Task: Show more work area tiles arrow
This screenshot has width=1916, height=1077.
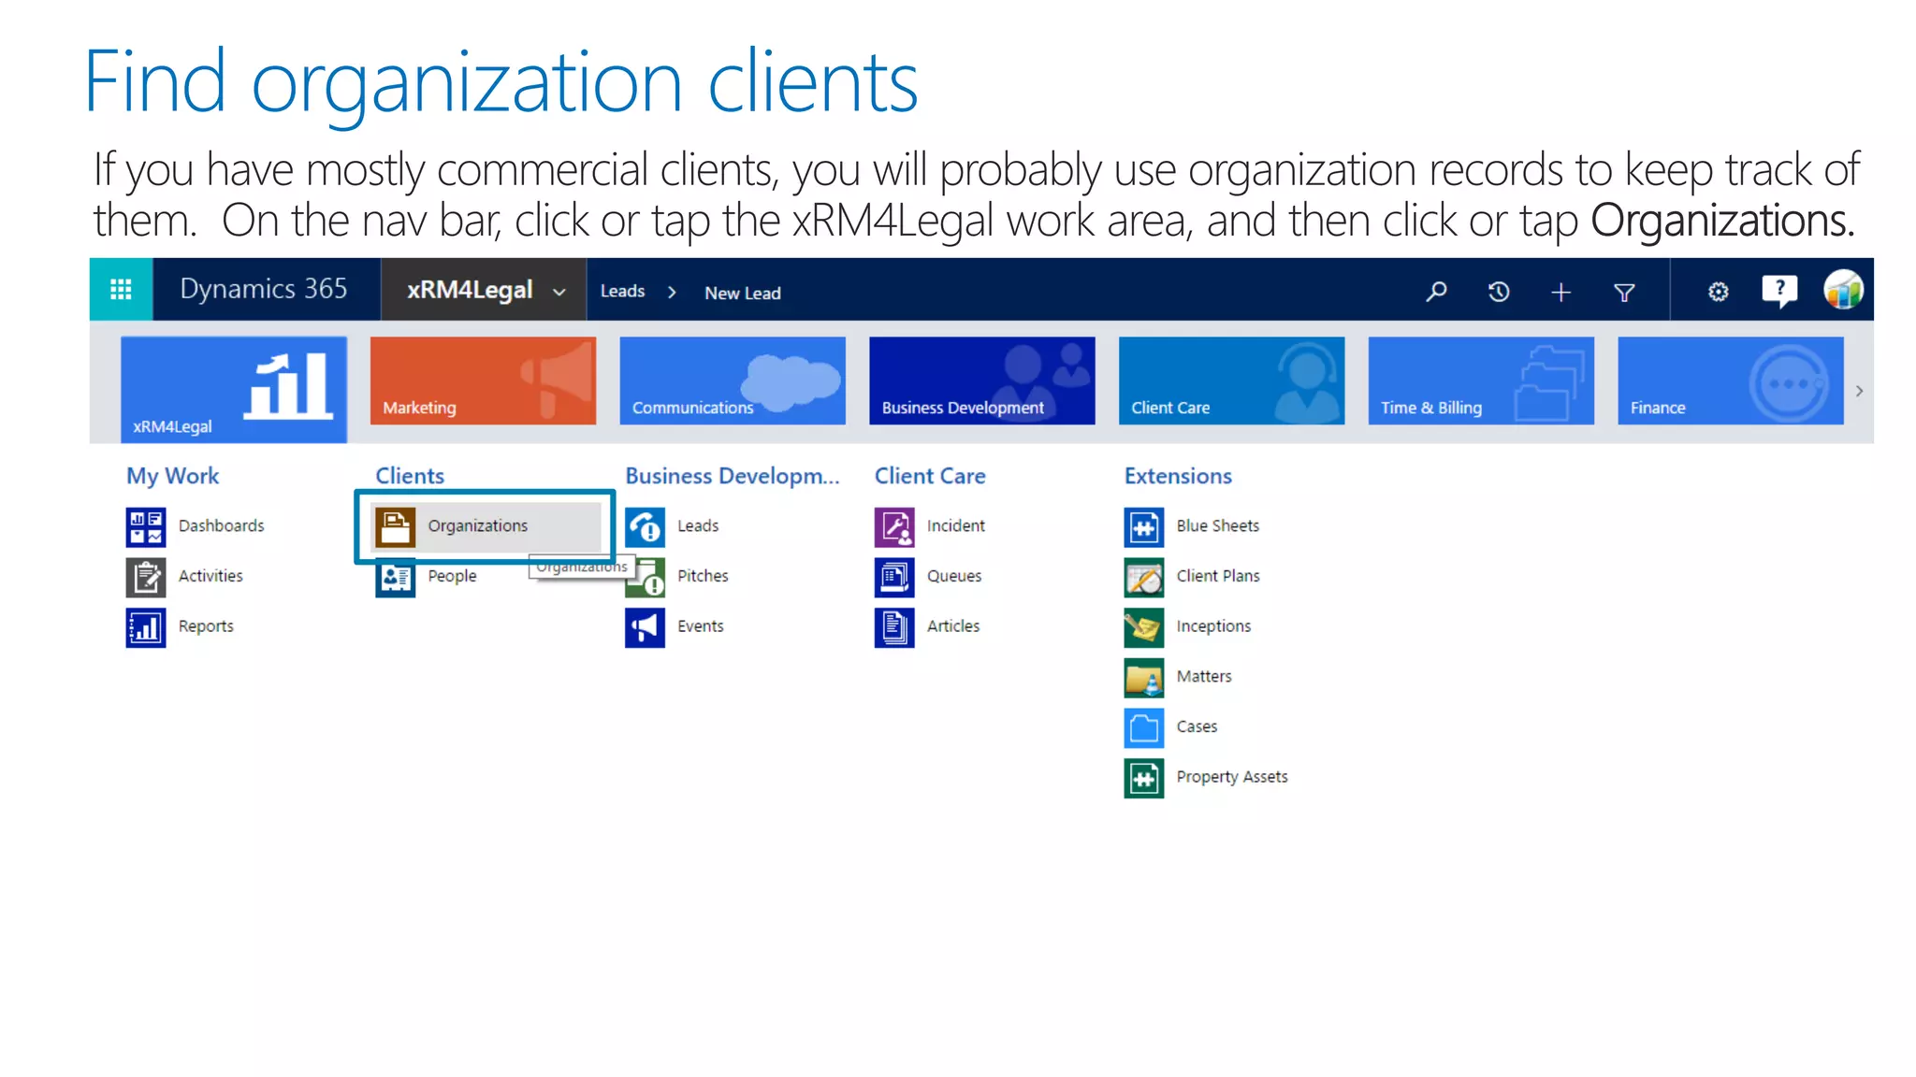Action: click(x=1859, y=391)
